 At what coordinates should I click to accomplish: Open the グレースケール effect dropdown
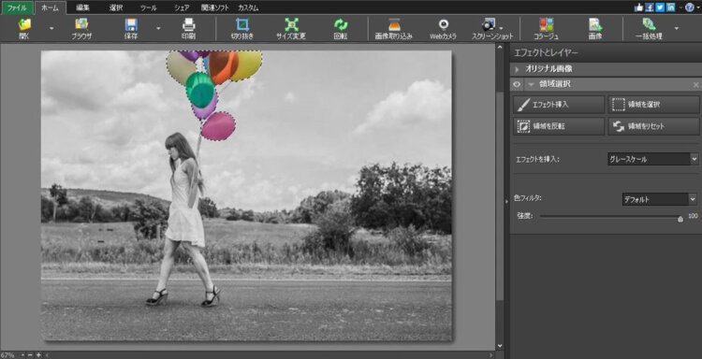coord(652,159)
